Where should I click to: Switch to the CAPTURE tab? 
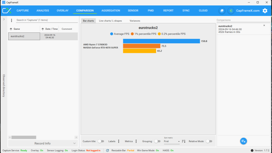[22, 10]
